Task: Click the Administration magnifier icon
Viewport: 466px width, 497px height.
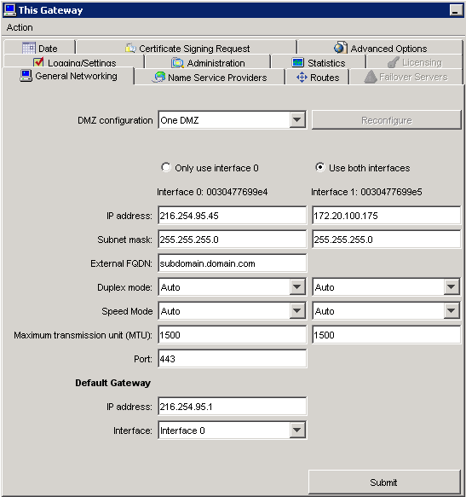Action: [177, 63]
